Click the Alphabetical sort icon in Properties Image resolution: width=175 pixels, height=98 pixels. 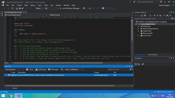click(139, 64)
